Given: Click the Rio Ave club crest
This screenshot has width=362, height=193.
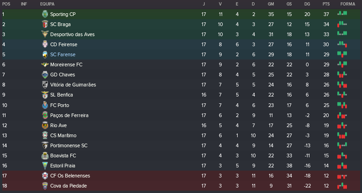Looking at the screenshot, I should (x=45, y=125).
